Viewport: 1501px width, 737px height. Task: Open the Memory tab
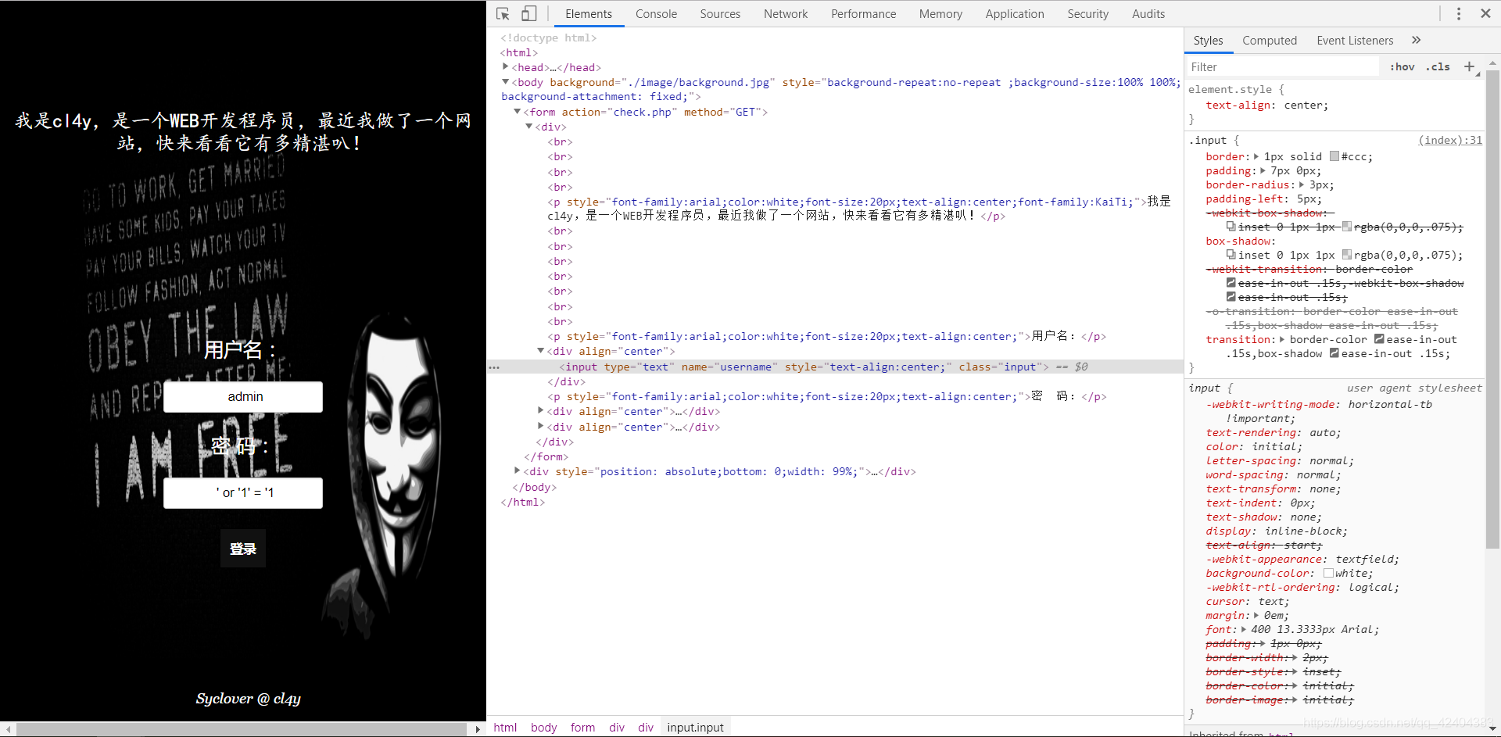coord(940,13)
